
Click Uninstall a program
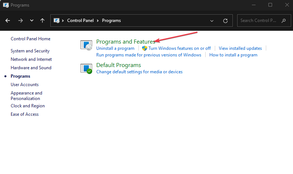115,48
